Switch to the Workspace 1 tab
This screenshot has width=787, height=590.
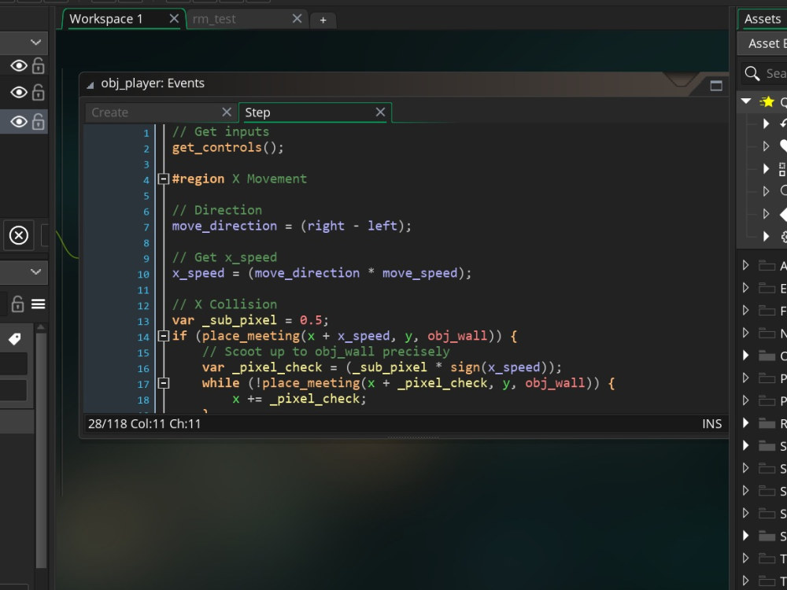(x=106, y=19)
